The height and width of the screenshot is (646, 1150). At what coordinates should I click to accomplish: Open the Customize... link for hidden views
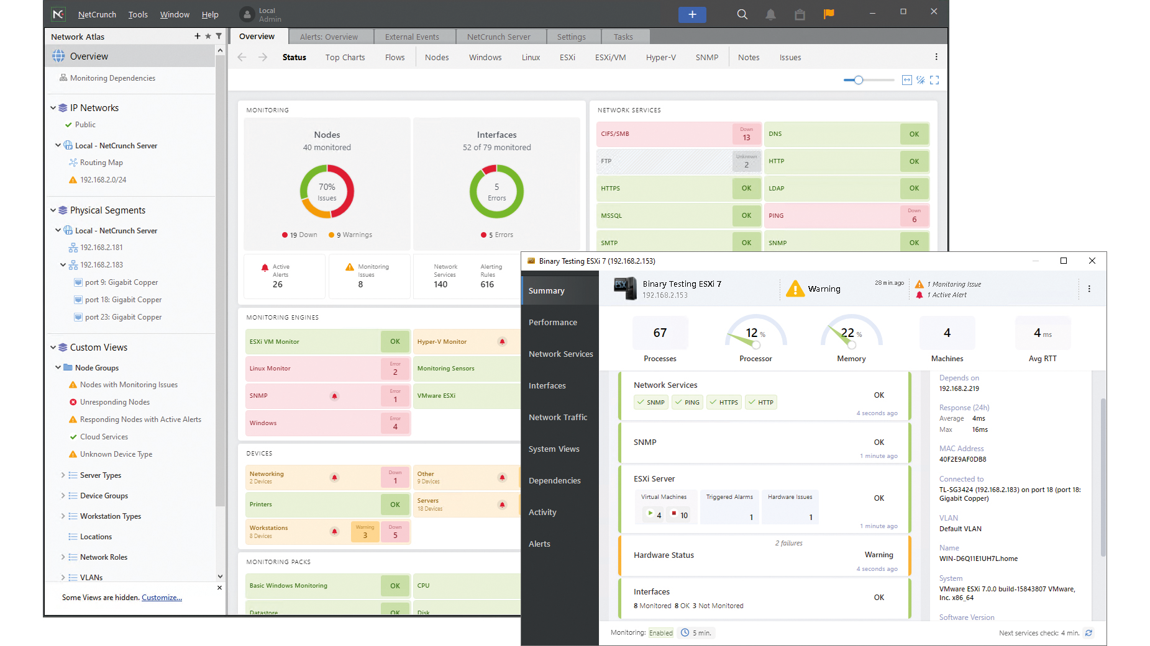coord(161,597)
